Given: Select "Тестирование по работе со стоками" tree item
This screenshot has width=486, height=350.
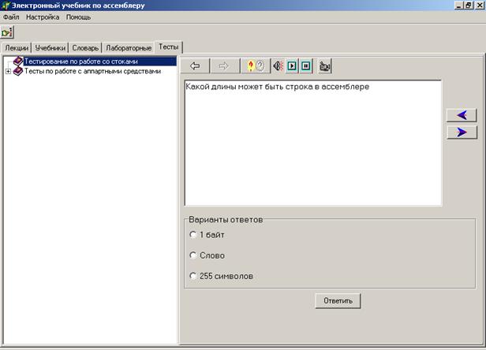Looking at the screenshot, I should (x=80, y=61).
